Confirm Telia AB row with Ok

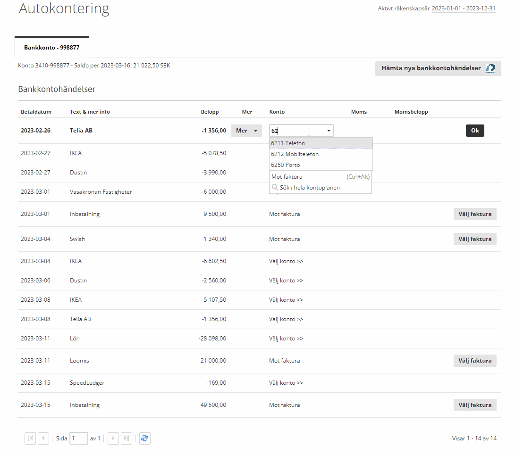[x=475, y=131]
